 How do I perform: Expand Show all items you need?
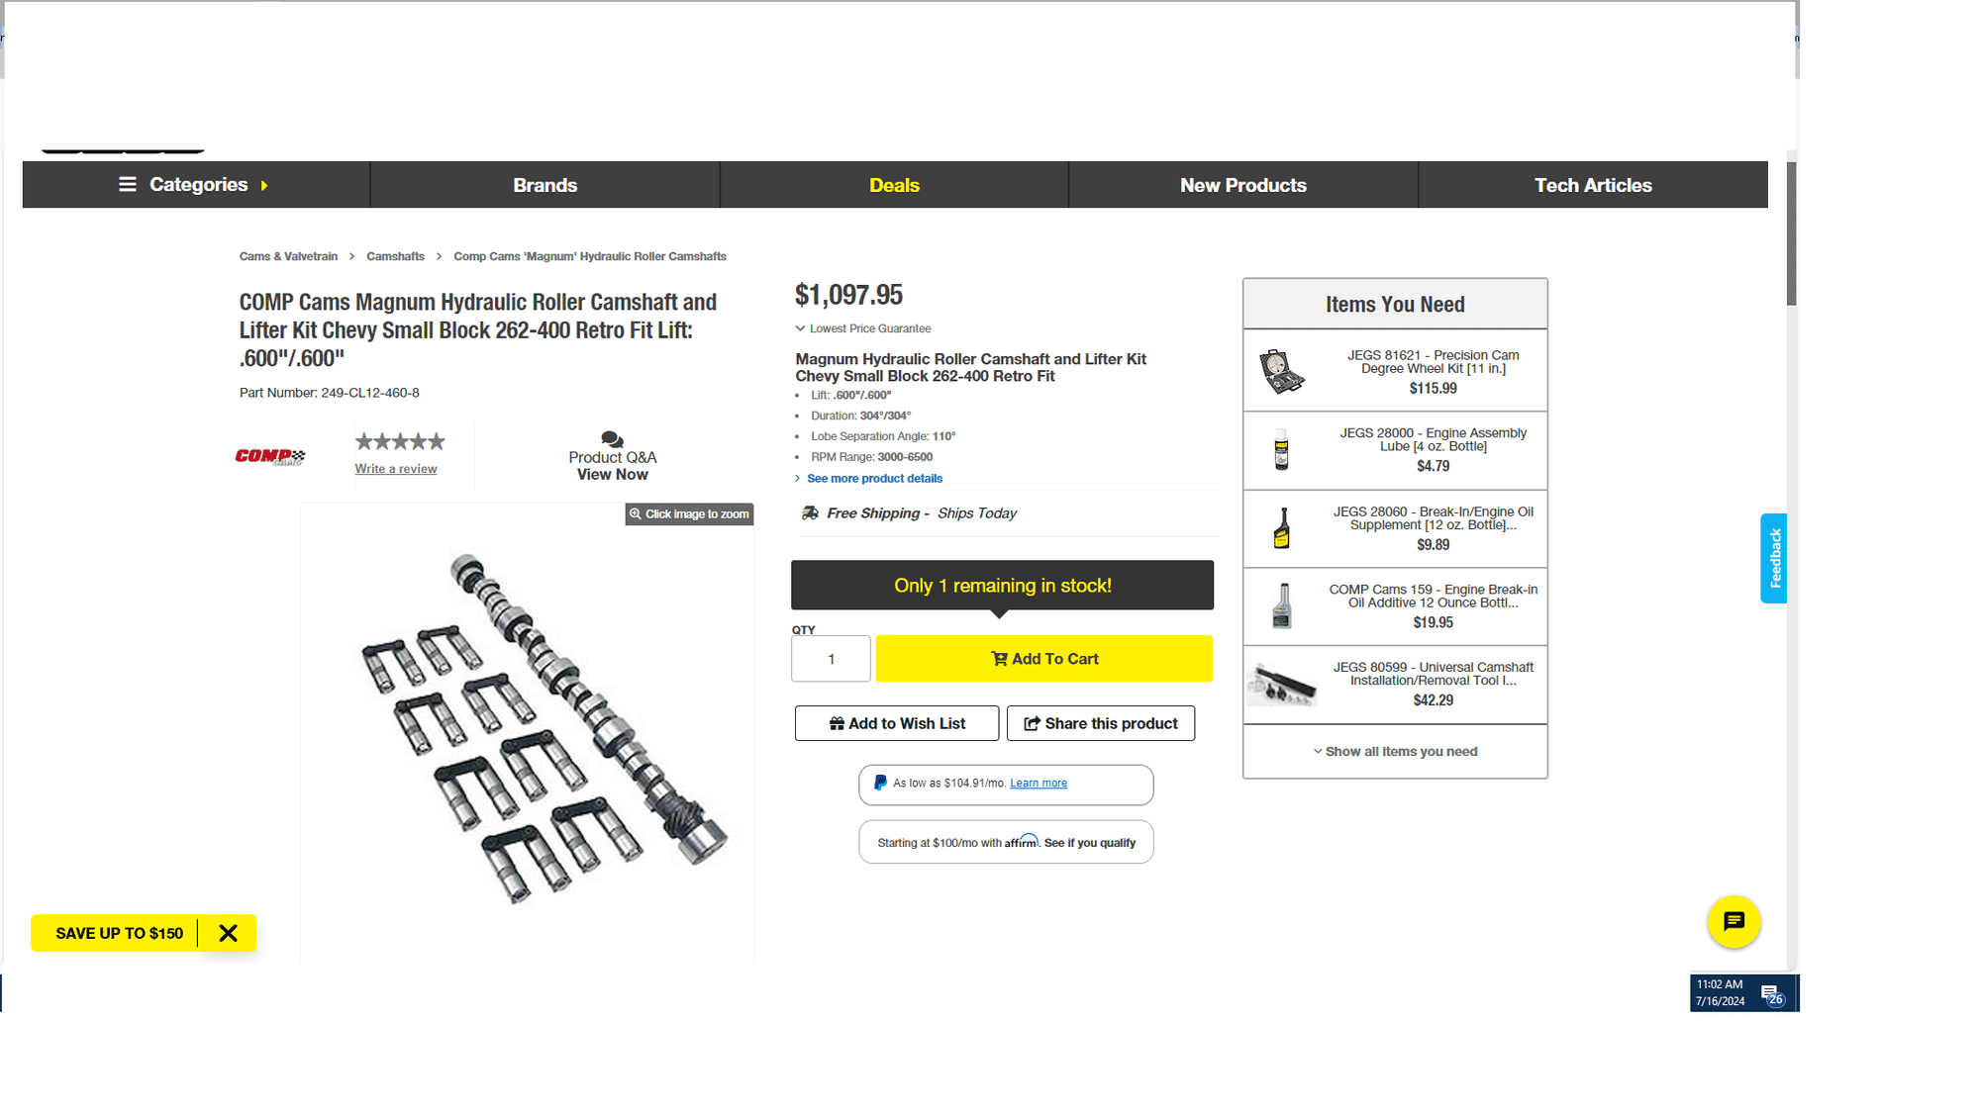click(1394, 752)
